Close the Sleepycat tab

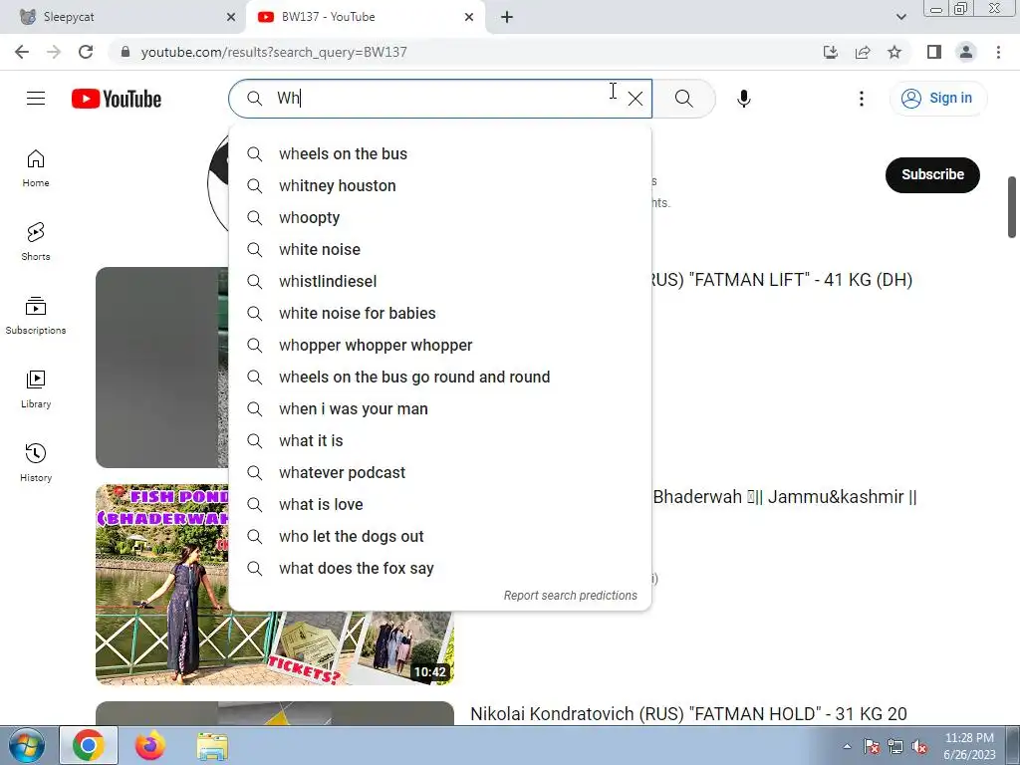[231, 17]
